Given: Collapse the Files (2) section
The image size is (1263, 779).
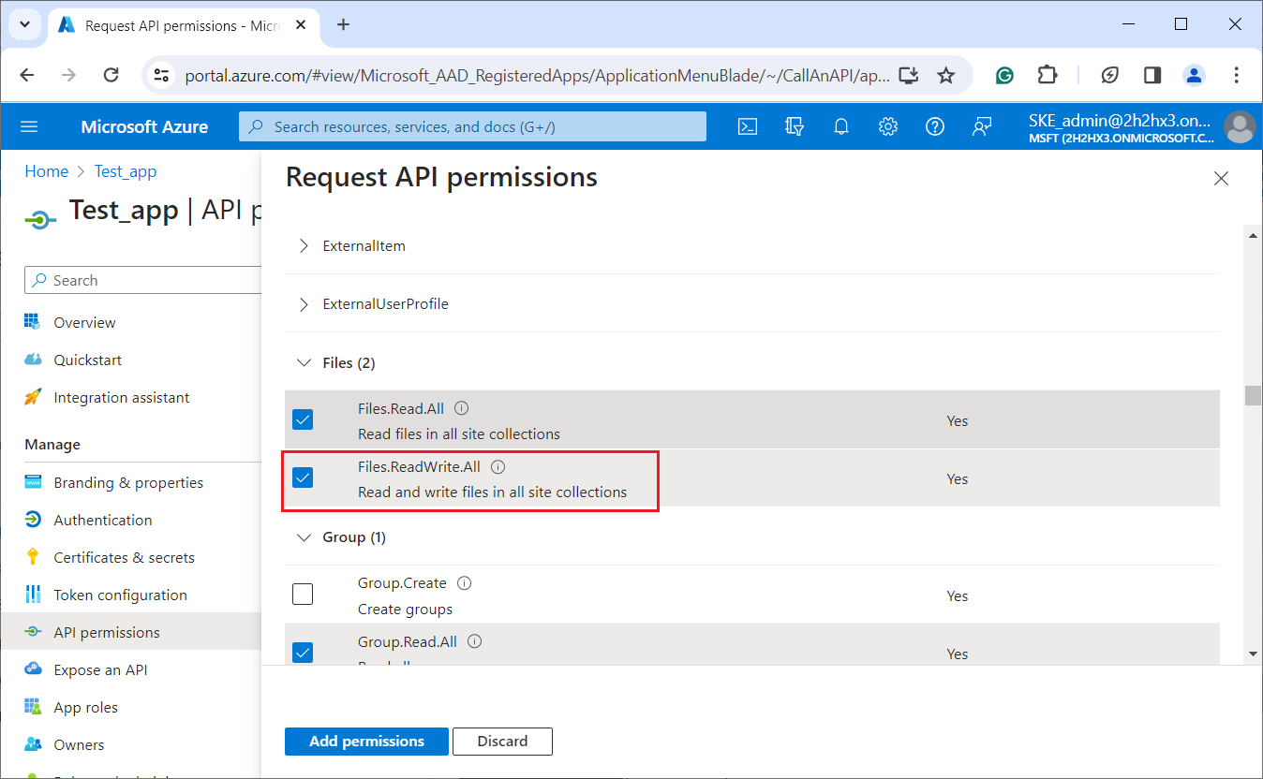Looking at the screenshot, I should coord(304,362).
